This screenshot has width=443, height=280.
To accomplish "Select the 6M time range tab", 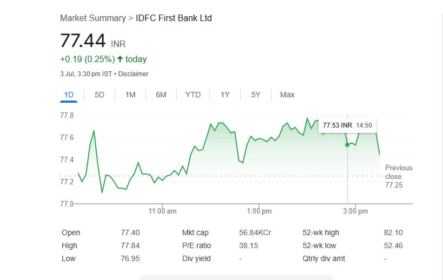I will 161,95.
